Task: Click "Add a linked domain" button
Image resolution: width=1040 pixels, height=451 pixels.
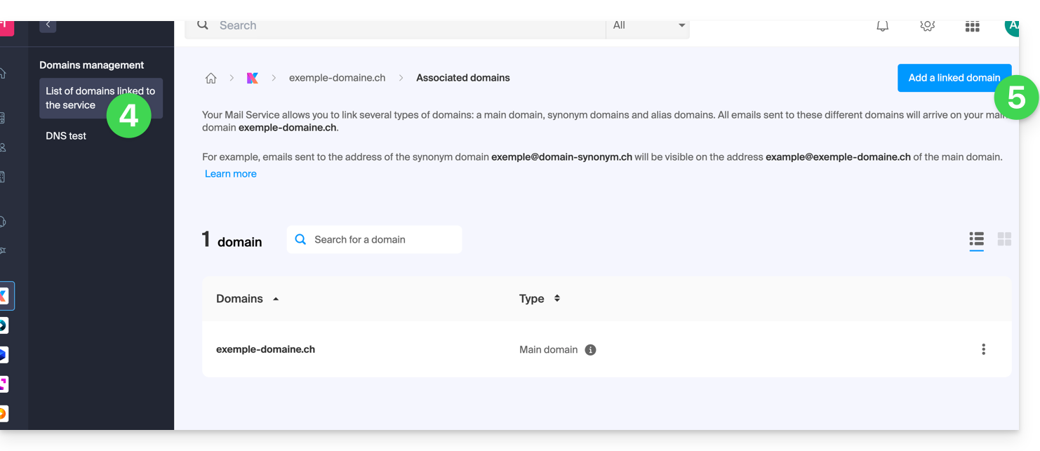Action: click(953, 78)
